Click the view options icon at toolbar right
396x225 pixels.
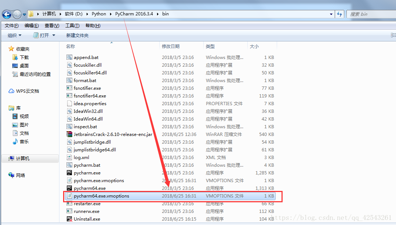(393, 35)
